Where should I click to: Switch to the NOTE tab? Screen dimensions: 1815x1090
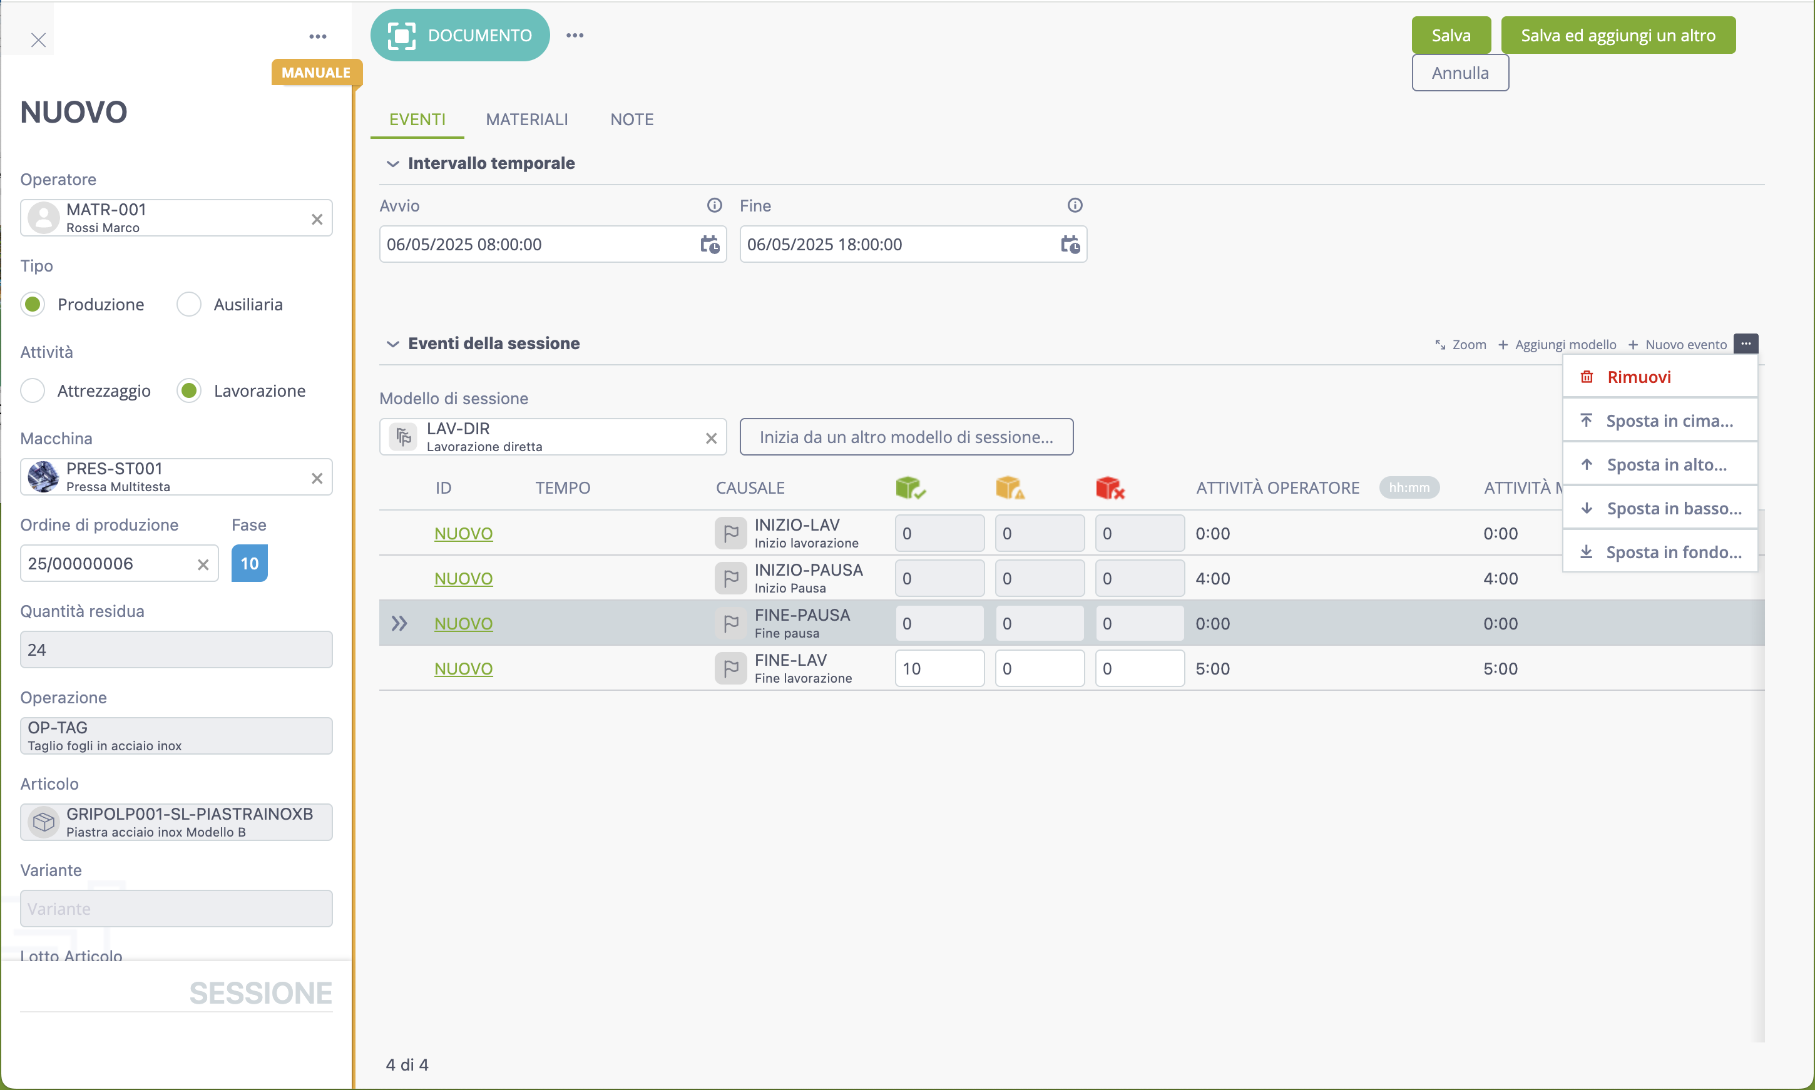click(x=631, y=119)
